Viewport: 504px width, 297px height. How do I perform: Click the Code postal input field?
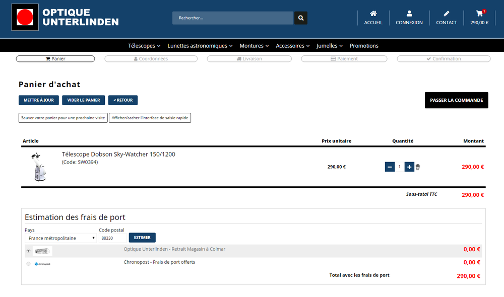pyautogui.click(x=112, y=238)
